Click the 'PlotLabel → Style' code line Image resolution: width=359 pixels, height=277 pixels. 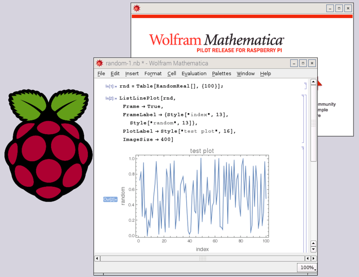179,131
